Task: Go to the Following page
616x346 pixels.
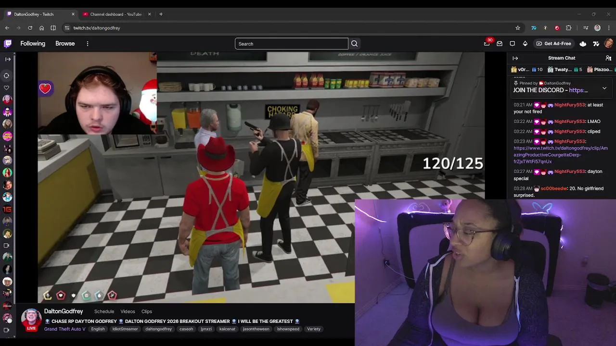Action: (33, 44)
